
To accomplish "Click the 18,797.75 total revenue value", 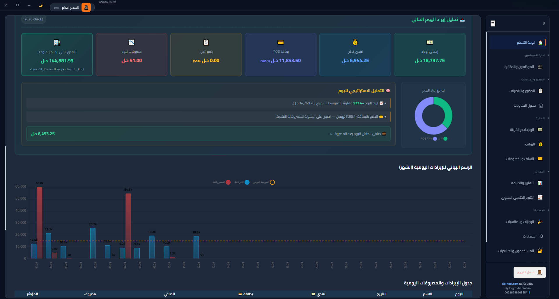I will tap(430, 61).
